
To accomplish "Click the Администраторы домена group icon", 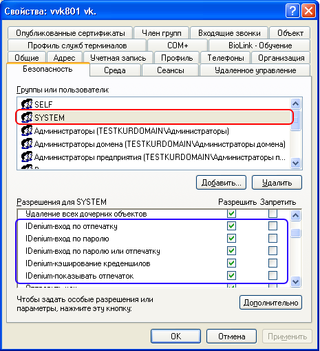I will pos(27,144).
